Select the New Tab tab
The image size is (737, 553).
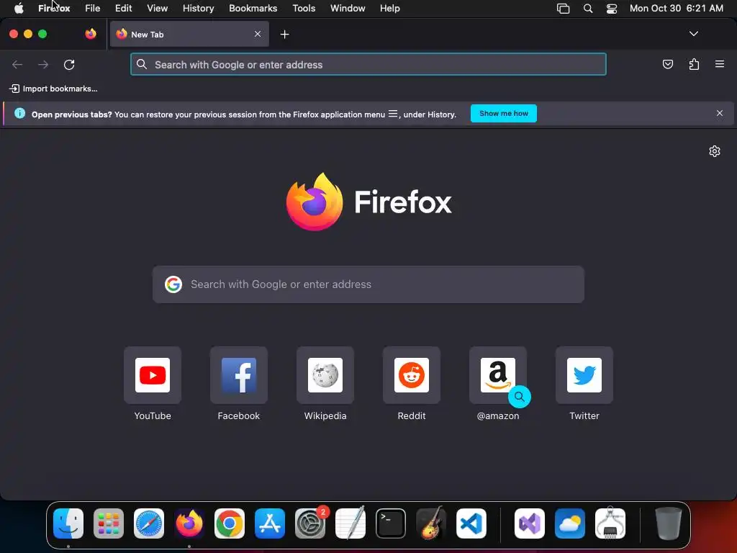click(189, 34)
